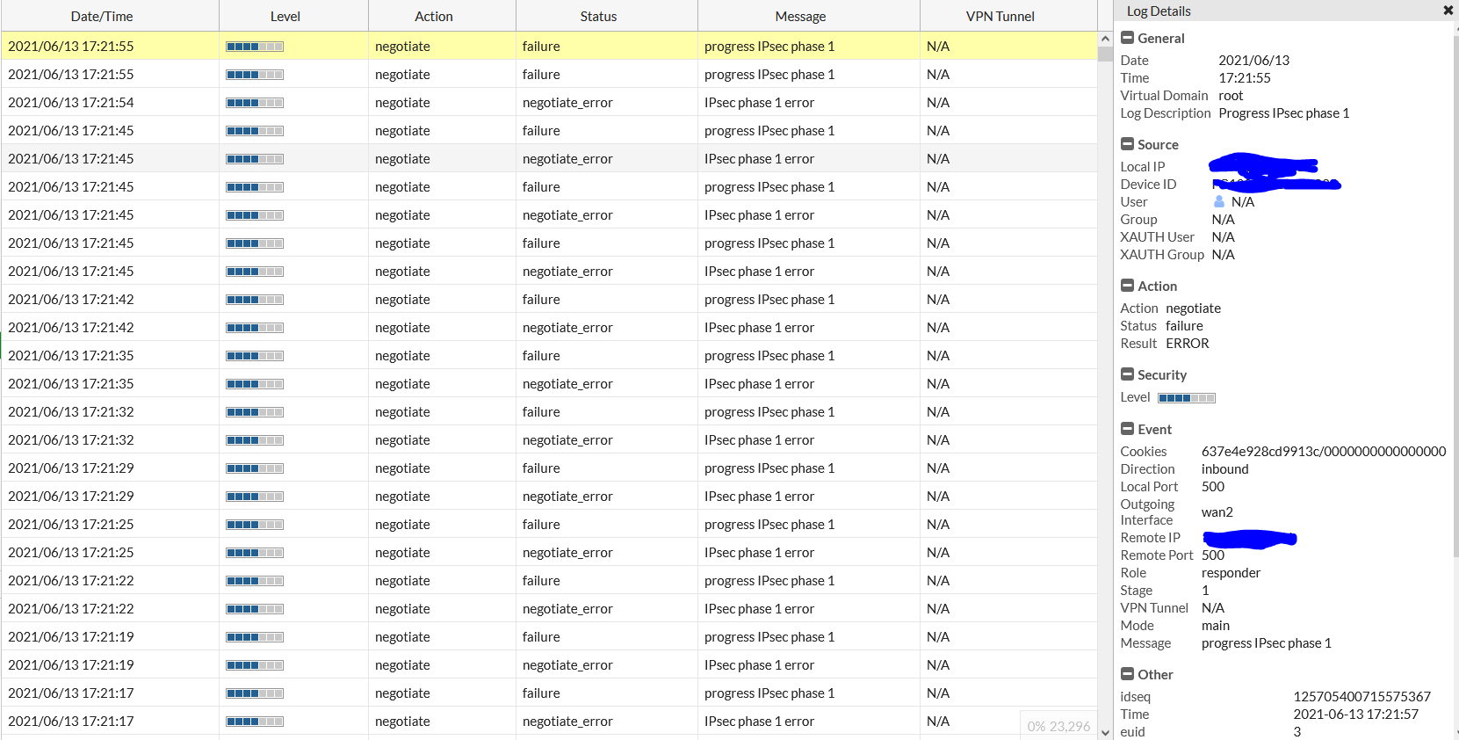Image resolution: width=1459 pixels, height=740 pixels.
Task: Click the Action column header
Action: (433, 16)
